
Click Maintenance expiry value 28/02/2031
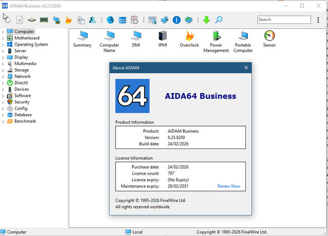[x=178, y=186]
